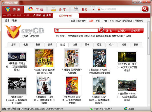This screenshot has height=112, width=152.
Task: Click the 已连接 globe status icon
Action: [126, 109]
